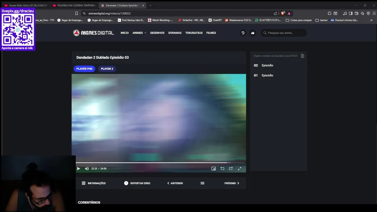Go to Animes Digital home via logo
This screenshot has height=212, width=377.
[x=93, y=33]
